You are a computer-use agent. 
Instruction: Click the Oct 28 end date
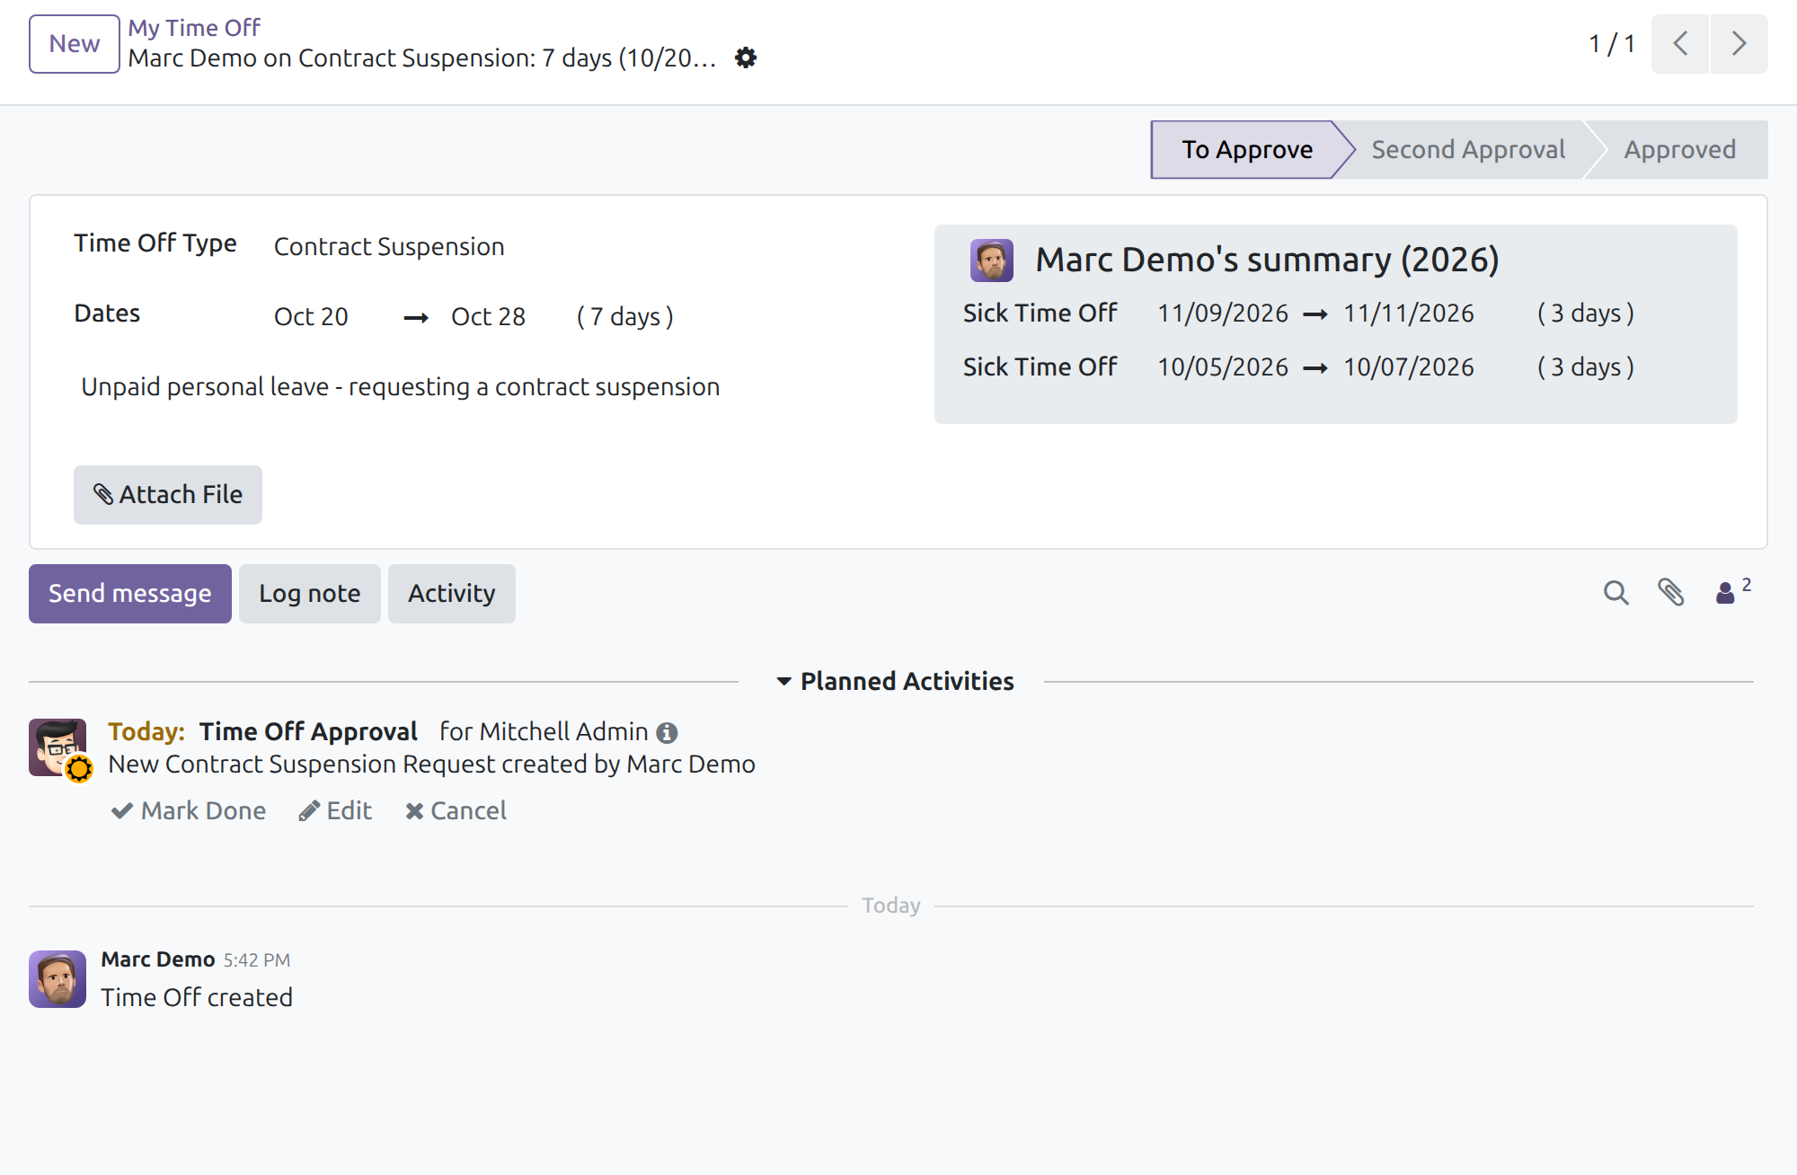[x=488, y=316]
